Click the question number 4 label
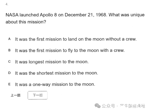This screenshot has height=112, width=150. click(7, 4)
